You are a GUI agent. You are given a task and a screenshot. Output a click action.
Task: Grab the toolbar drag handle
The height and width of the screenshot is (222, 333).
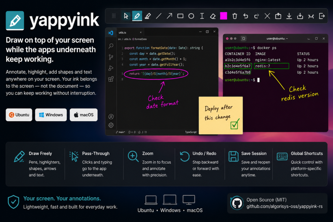point(114,16)
